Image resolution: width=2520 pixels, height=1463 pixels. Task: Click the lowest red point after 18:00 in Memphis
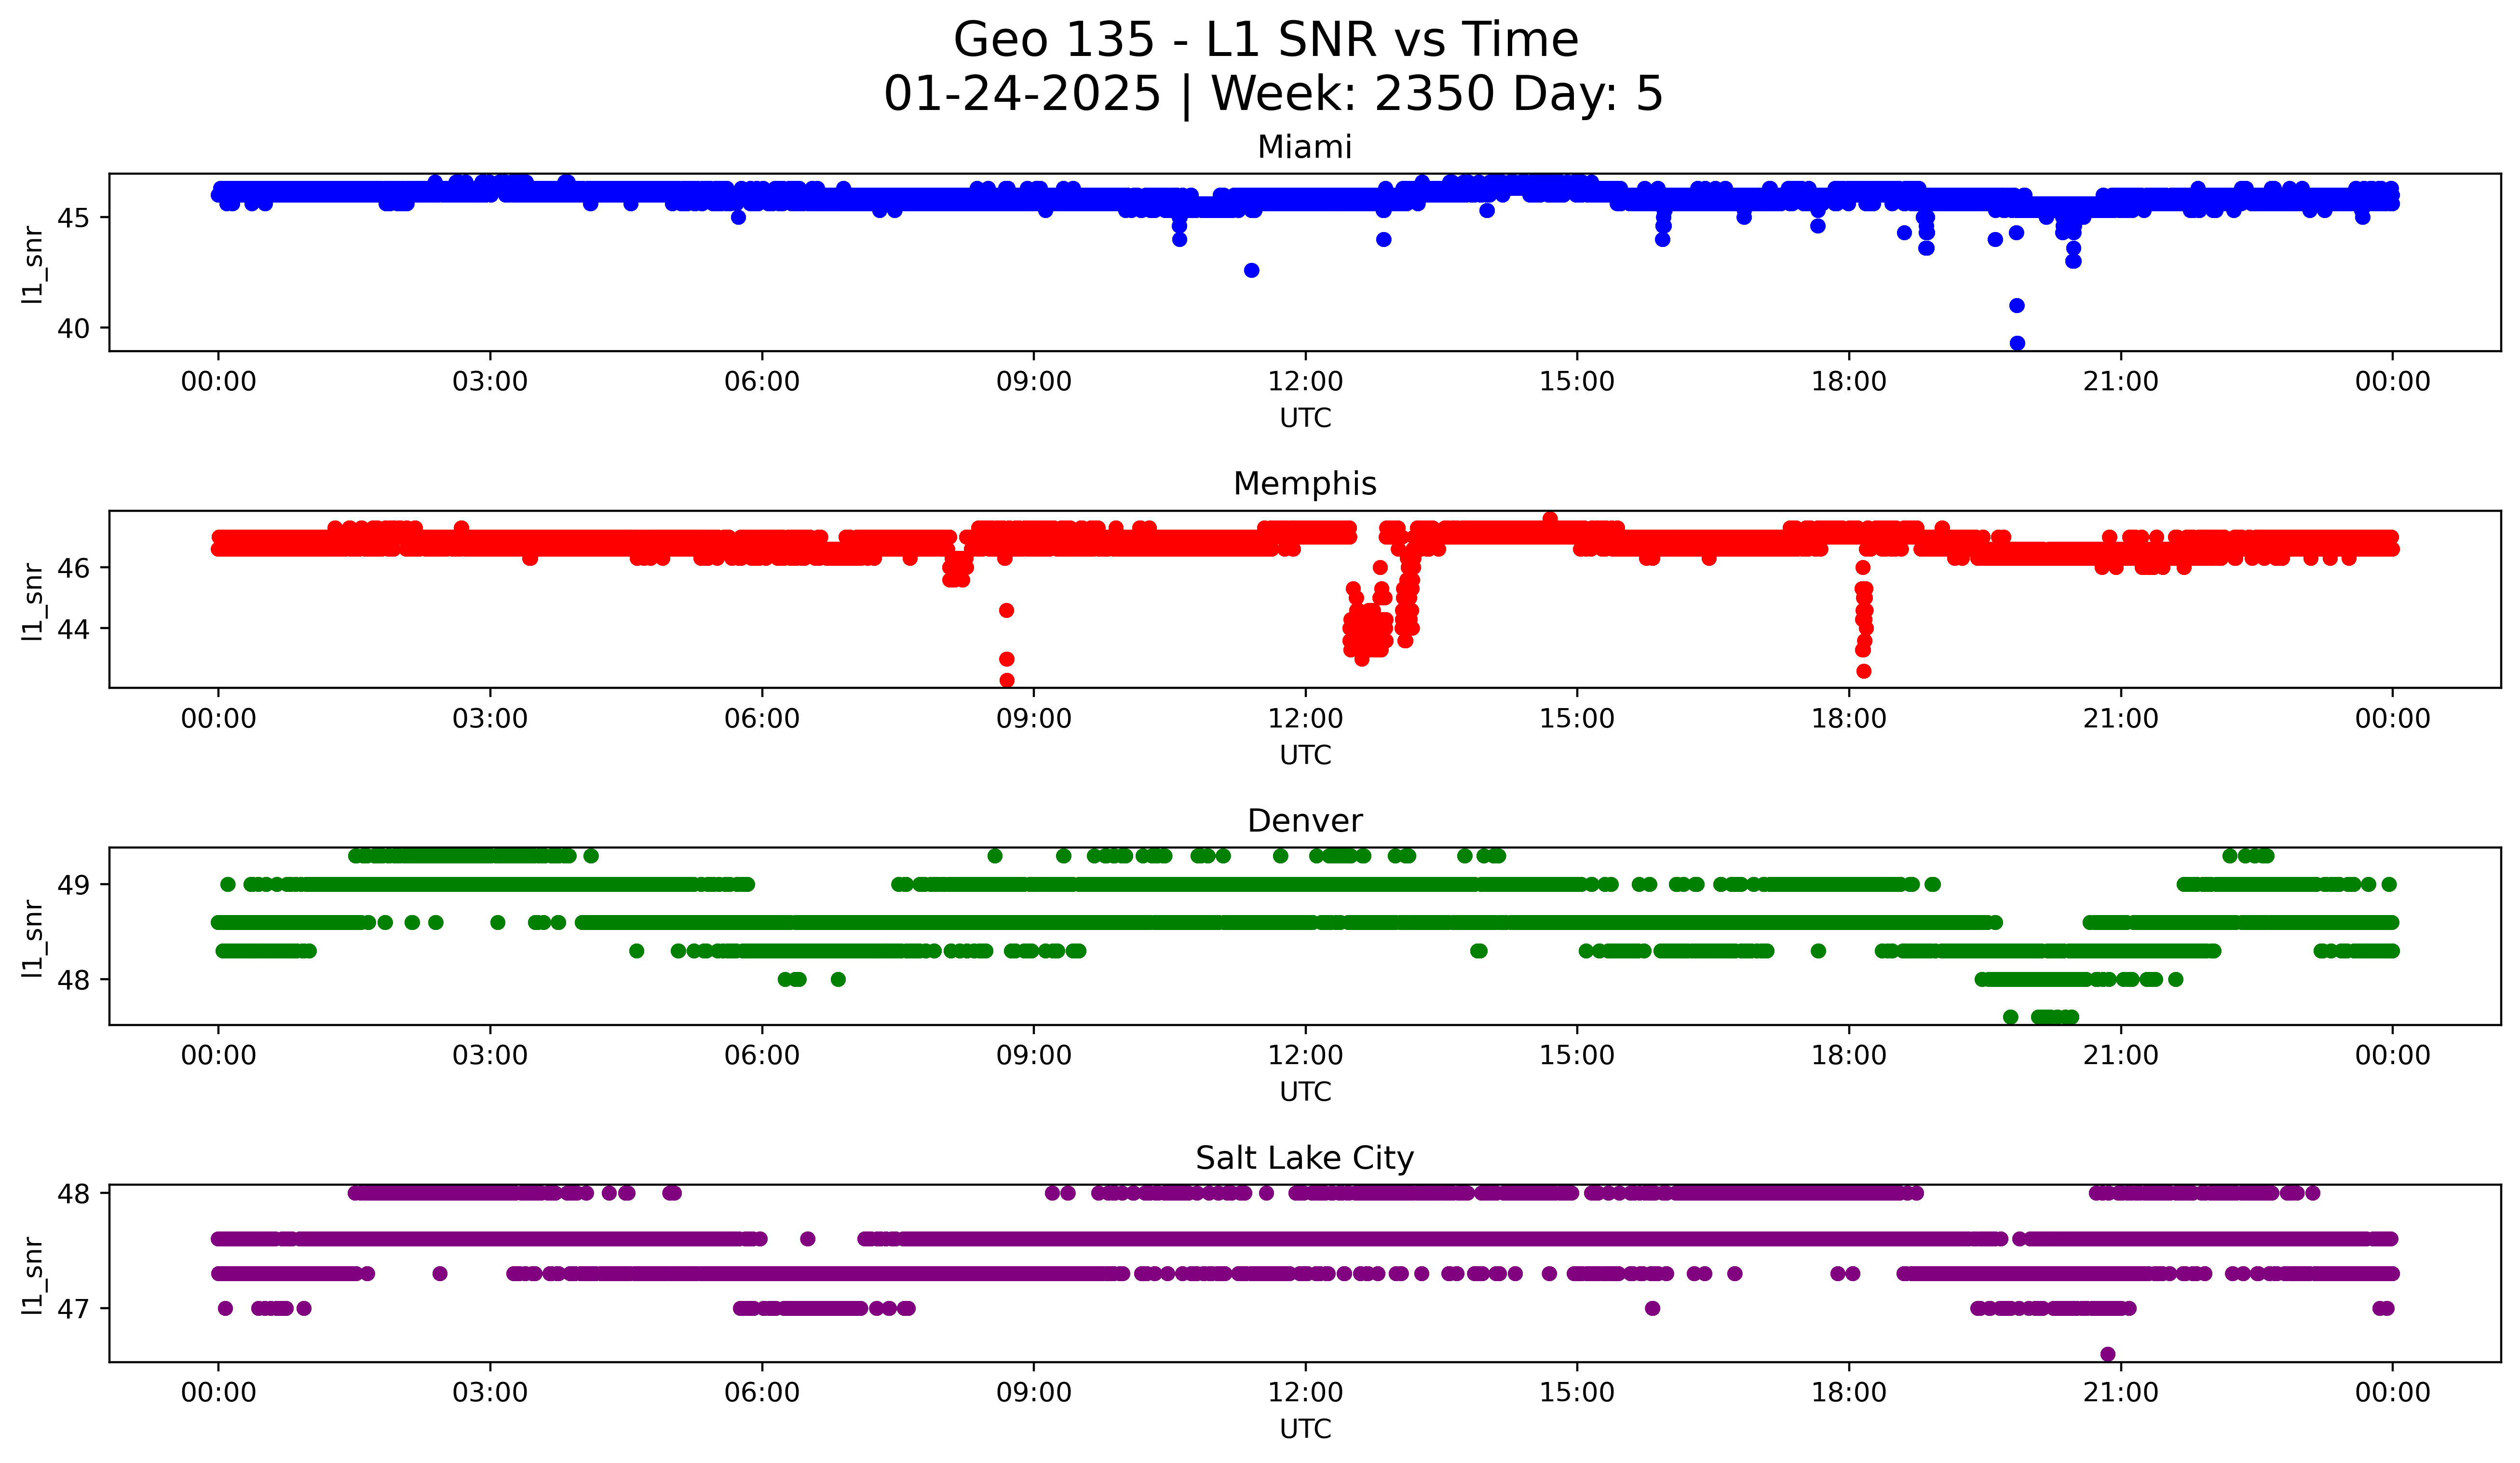click(x=1863, y=671)
